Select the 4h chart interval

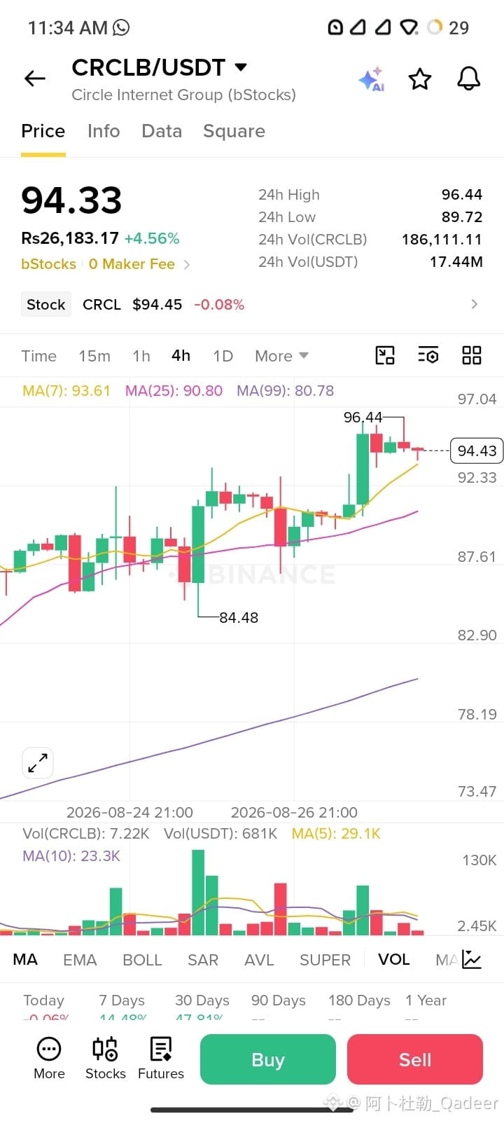[181, 356]
